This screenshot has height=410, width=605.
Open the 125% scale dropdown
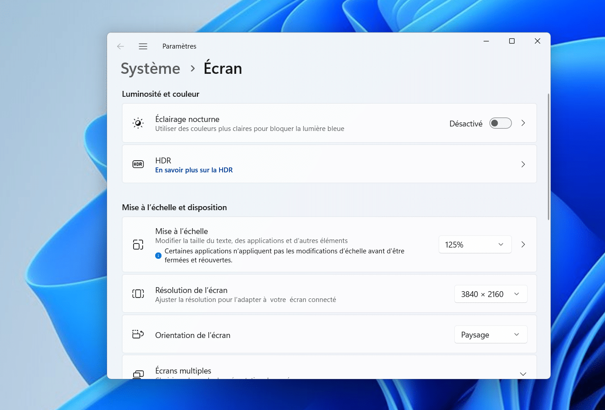coord(475,244)
